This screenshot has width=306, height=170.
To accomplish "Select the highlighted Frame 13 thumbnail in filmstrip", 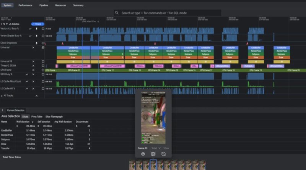I will [153, 165].
